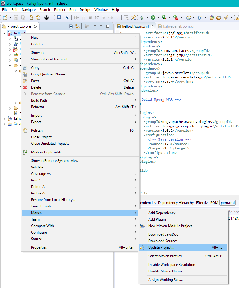This screenshot has width=239, height=288.
Task: Collapse the hellojsf project tree node
Action: coord(4,33)
